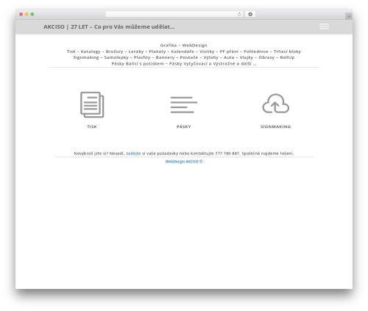The height and width of the screenshot is (311, 368).
Task: Click the Pásky text-lines icon
Action: click(184, 105)
